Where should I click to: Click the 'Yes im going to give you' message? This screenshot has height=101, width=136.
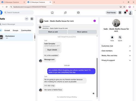[65, 81]
